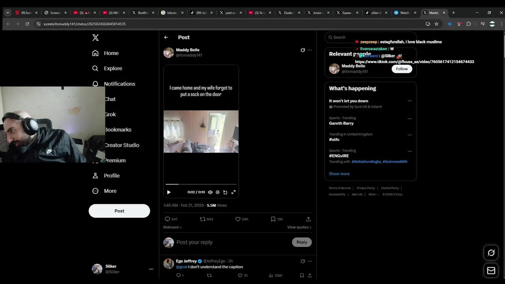Open the Sliker account menu dots
Screen dimensions: 505x284
pyautogui.click(x=151, y=269)
